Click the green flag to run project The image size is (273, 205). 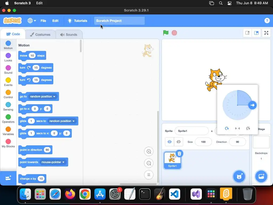pyautogui.click(x=166, y=33)
